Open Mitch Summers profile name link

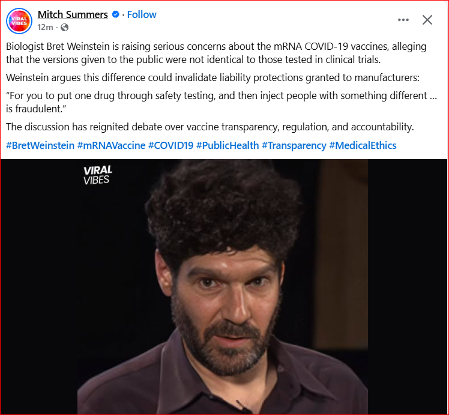point(73,14)
